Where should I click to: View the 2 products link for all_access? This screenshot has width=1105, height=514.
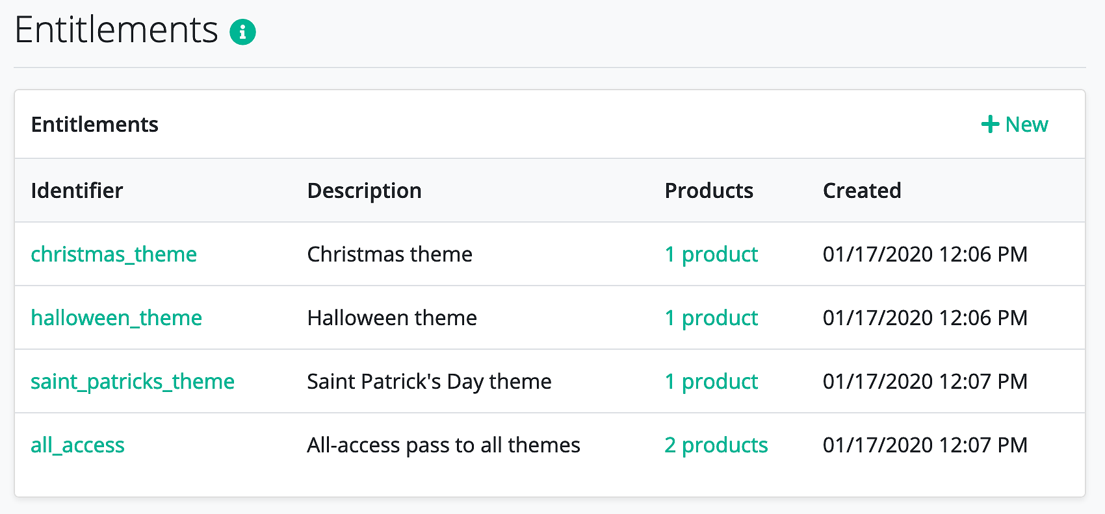[716, 445]
